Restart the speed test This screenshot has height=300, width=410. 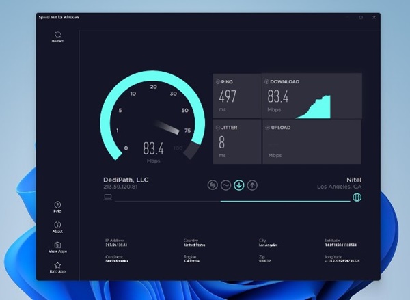(57, 37)
